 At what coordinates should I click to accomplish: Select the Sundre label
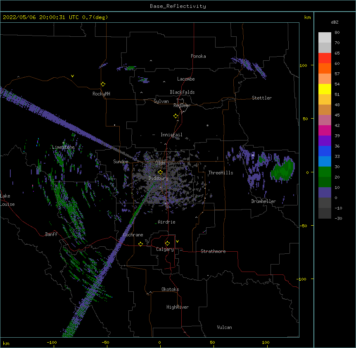pyautogui.click(x=121, y=162)
